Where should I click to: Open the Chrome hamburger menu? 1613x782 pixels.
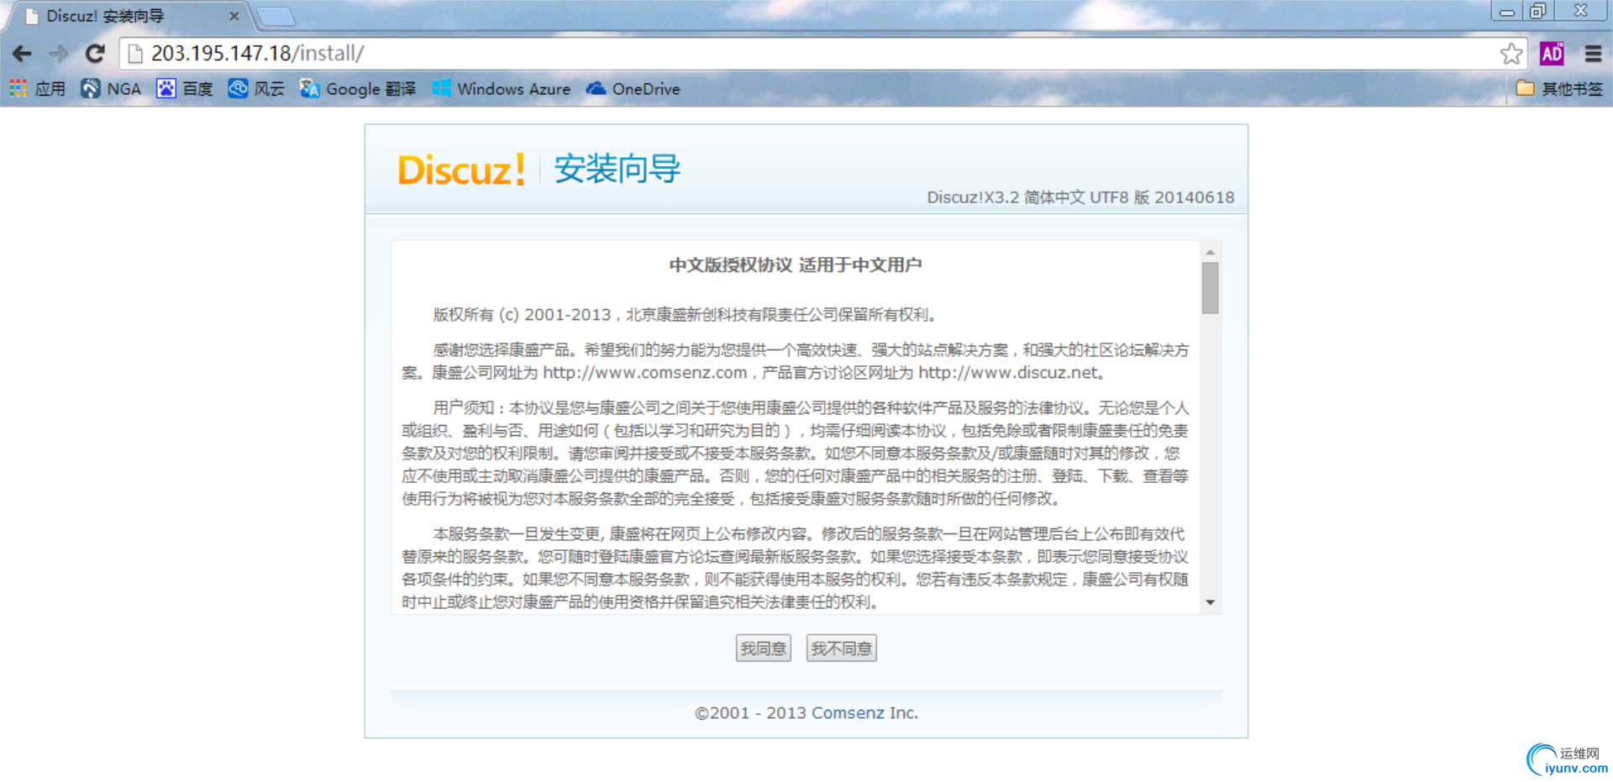click(1593, 54)
